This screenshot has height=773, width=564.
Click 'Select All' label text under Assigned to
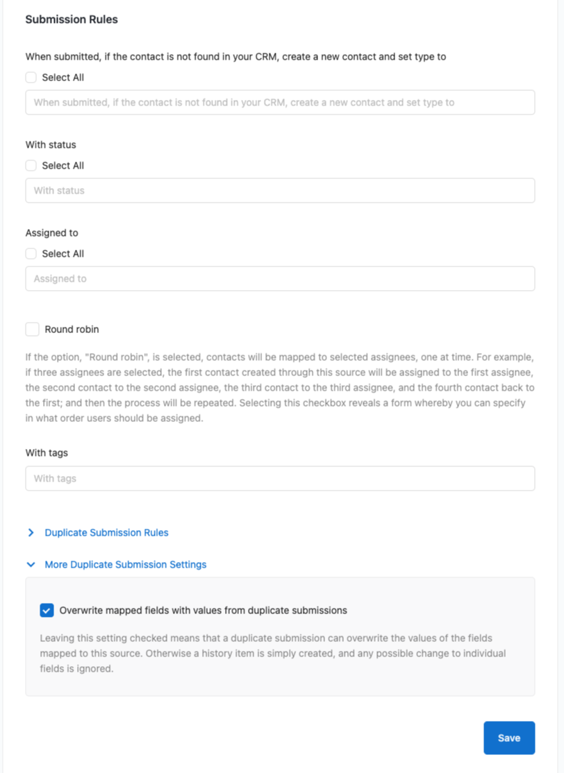pyautogui.click(x=63, y=254)
